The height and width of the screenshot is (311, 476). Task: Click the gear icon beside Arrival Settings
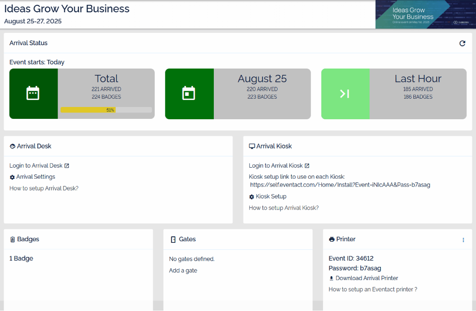click(12, 177)
